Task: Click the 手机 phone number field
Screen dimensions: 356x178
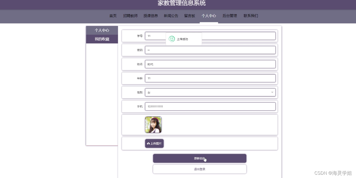Action: (x=210, y=106)
